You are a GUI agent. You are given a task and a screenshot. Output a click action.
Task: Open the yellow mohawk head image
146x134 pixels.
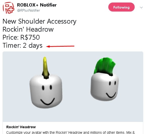point(46,83)
